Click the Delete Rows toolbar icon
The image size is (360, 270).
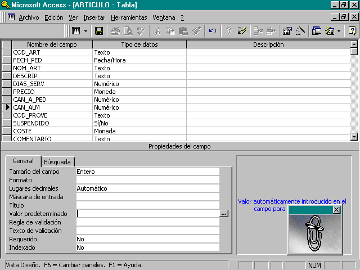point(271,31)
